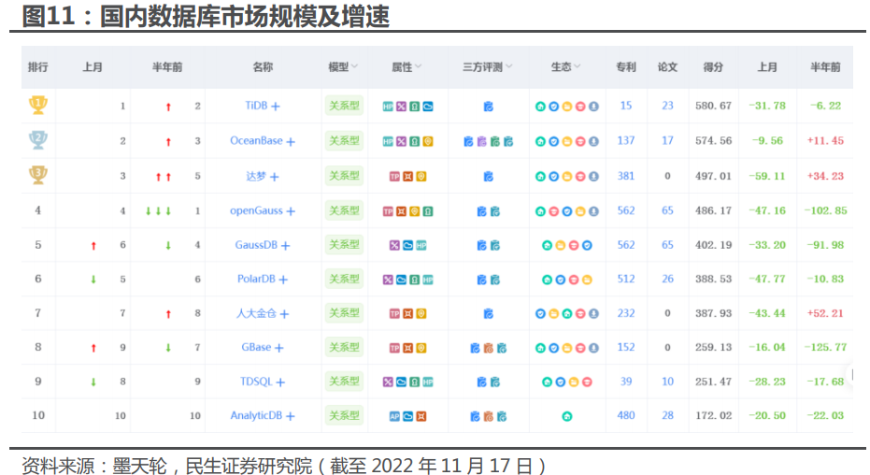Viewport: 870px width, 475px height.
Task: Click the gold trophy icon for rank 1
Action: tap(38, 105)
